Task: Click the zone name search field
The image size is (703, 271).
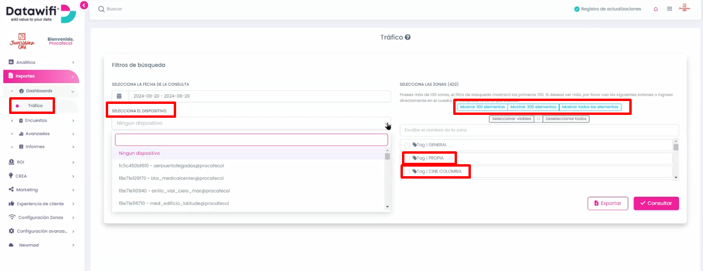Action: (539, 130)
